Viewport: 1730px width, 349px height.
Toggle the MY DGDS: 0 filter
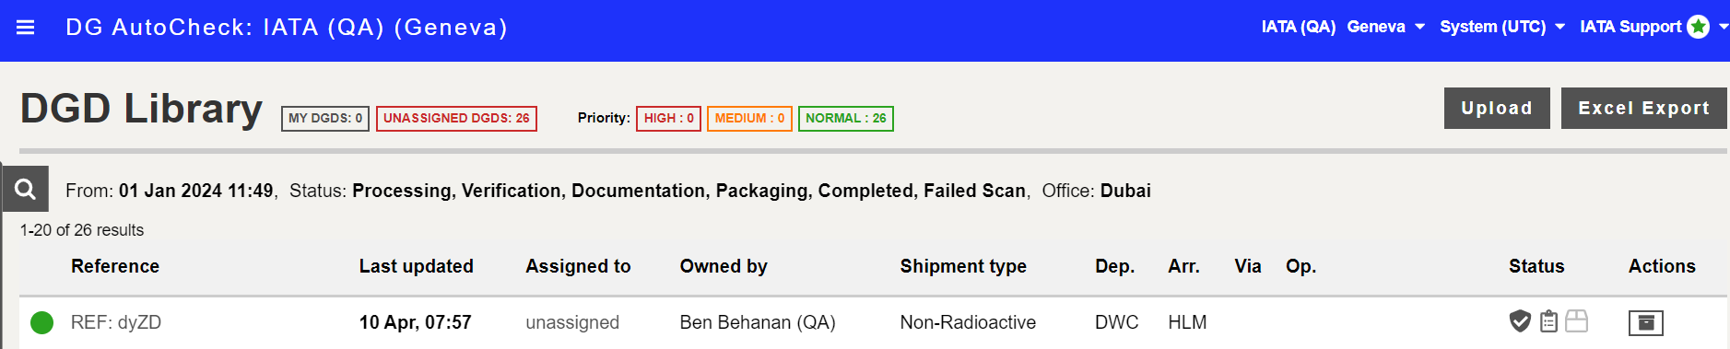click(x=325, y=119)
